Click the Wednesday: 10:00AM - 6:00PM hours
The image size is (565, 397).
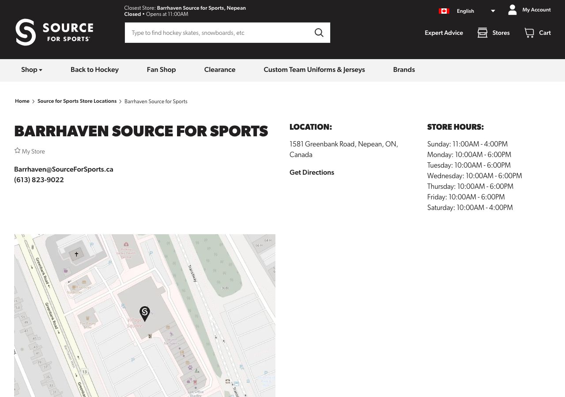pos(475,176)
